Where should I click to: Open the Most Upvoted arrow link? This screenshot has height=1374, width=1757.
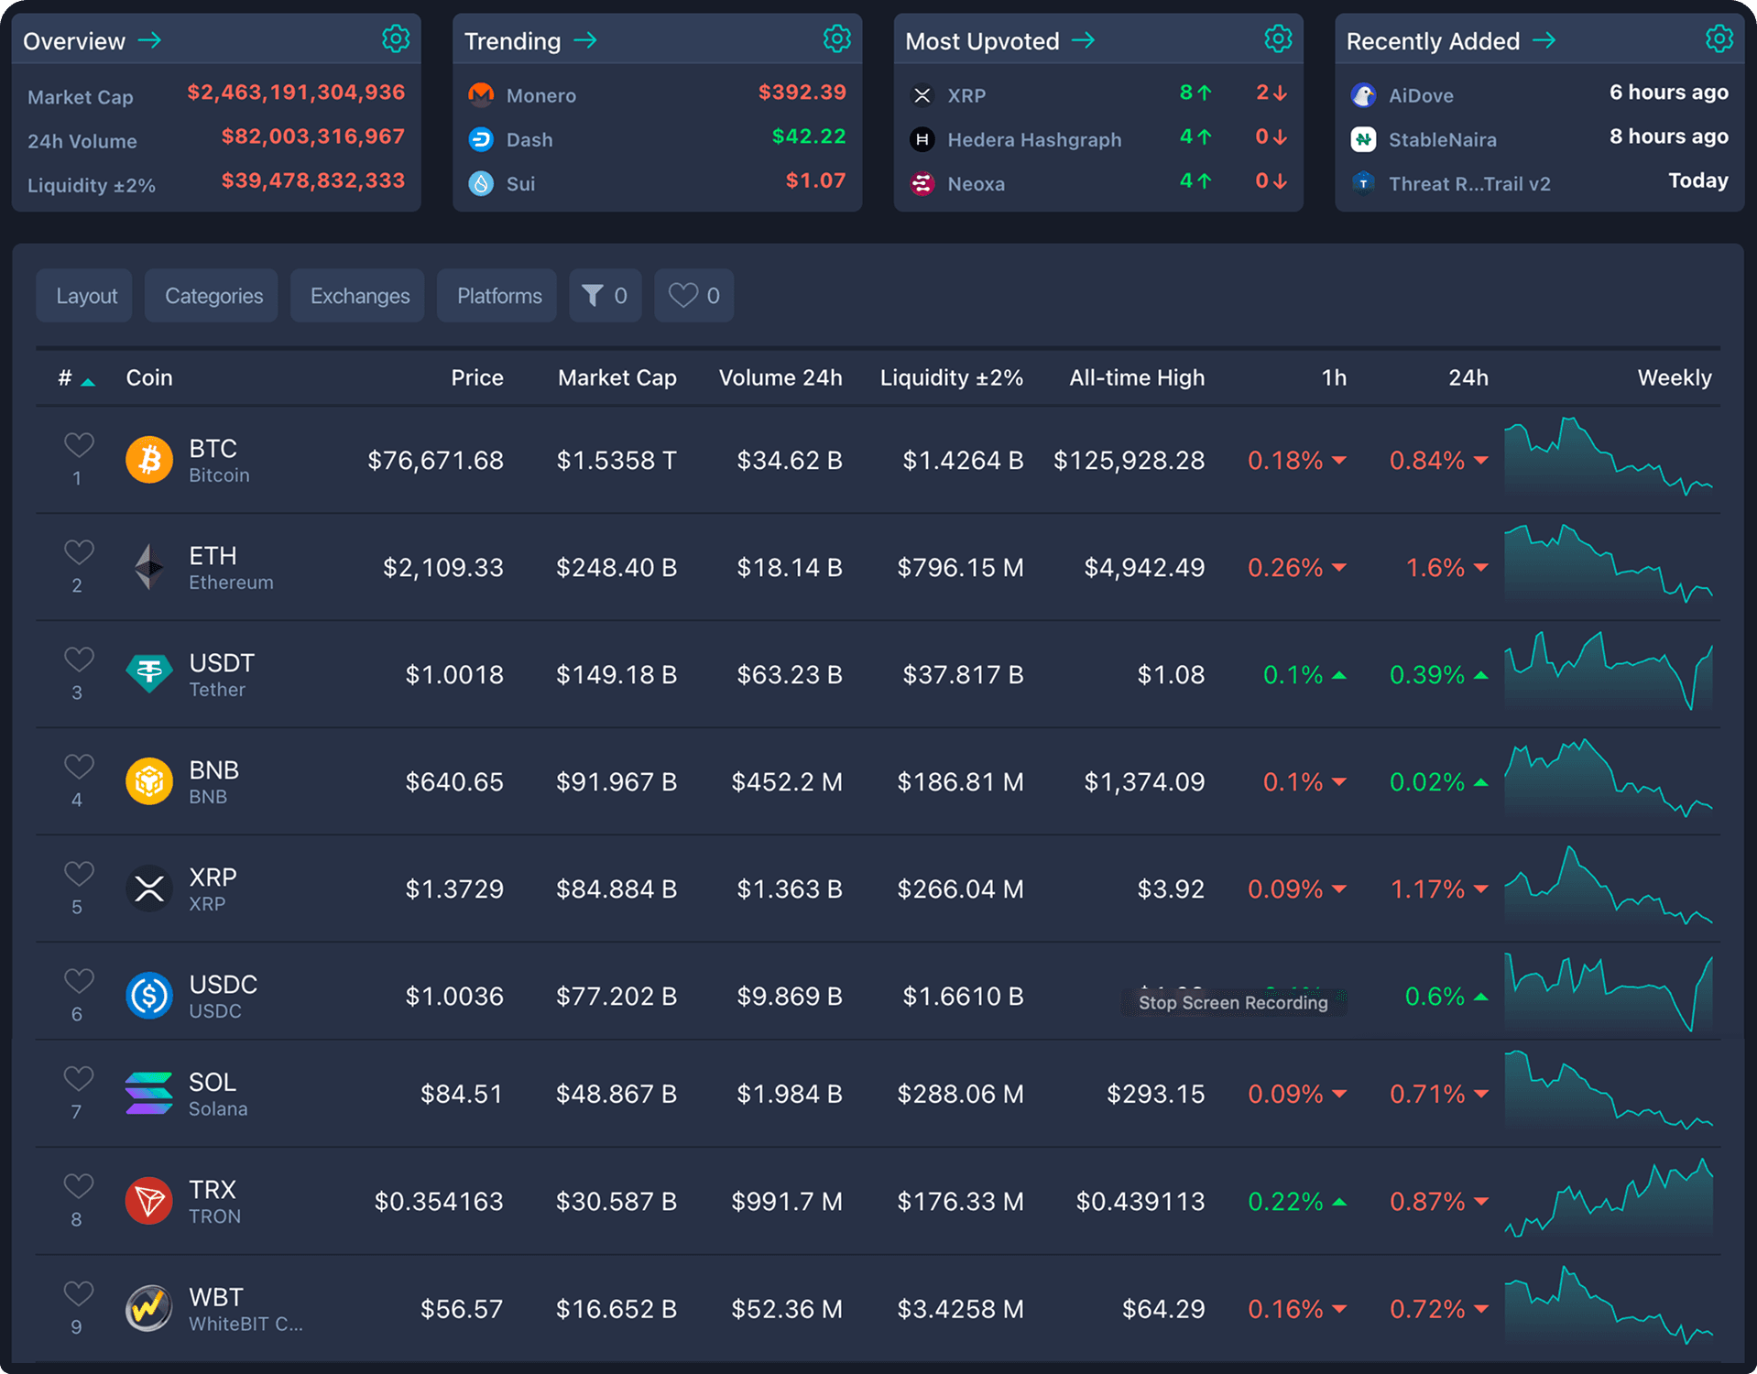[x=1084, y=40]
